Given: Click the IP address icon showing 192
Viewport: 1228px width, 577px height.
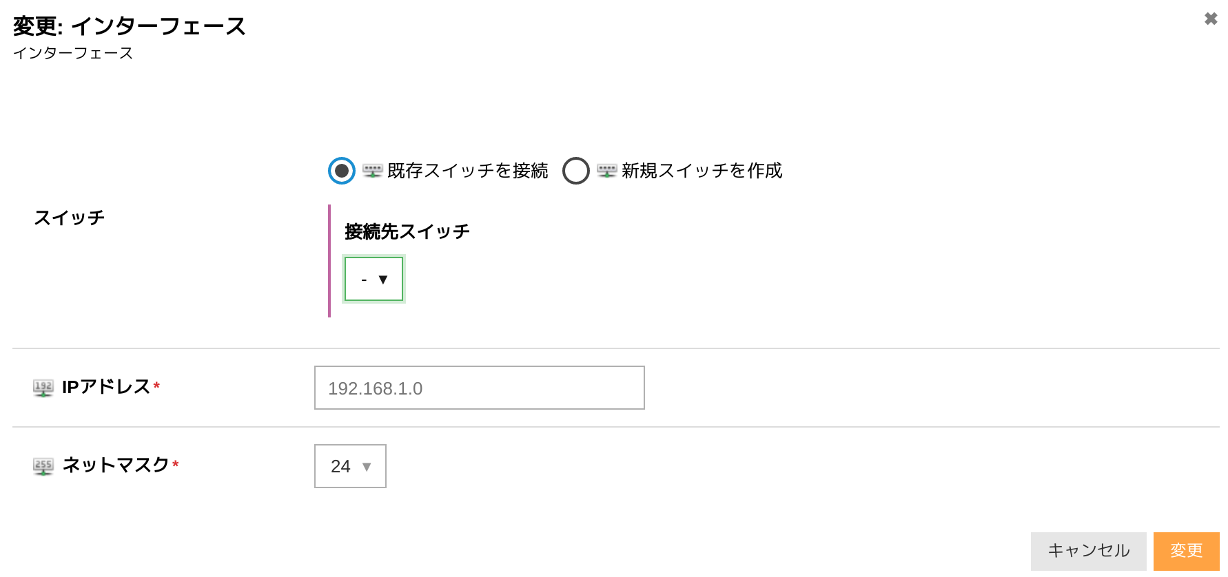Looking at the screenshot, I should (43, 388).
